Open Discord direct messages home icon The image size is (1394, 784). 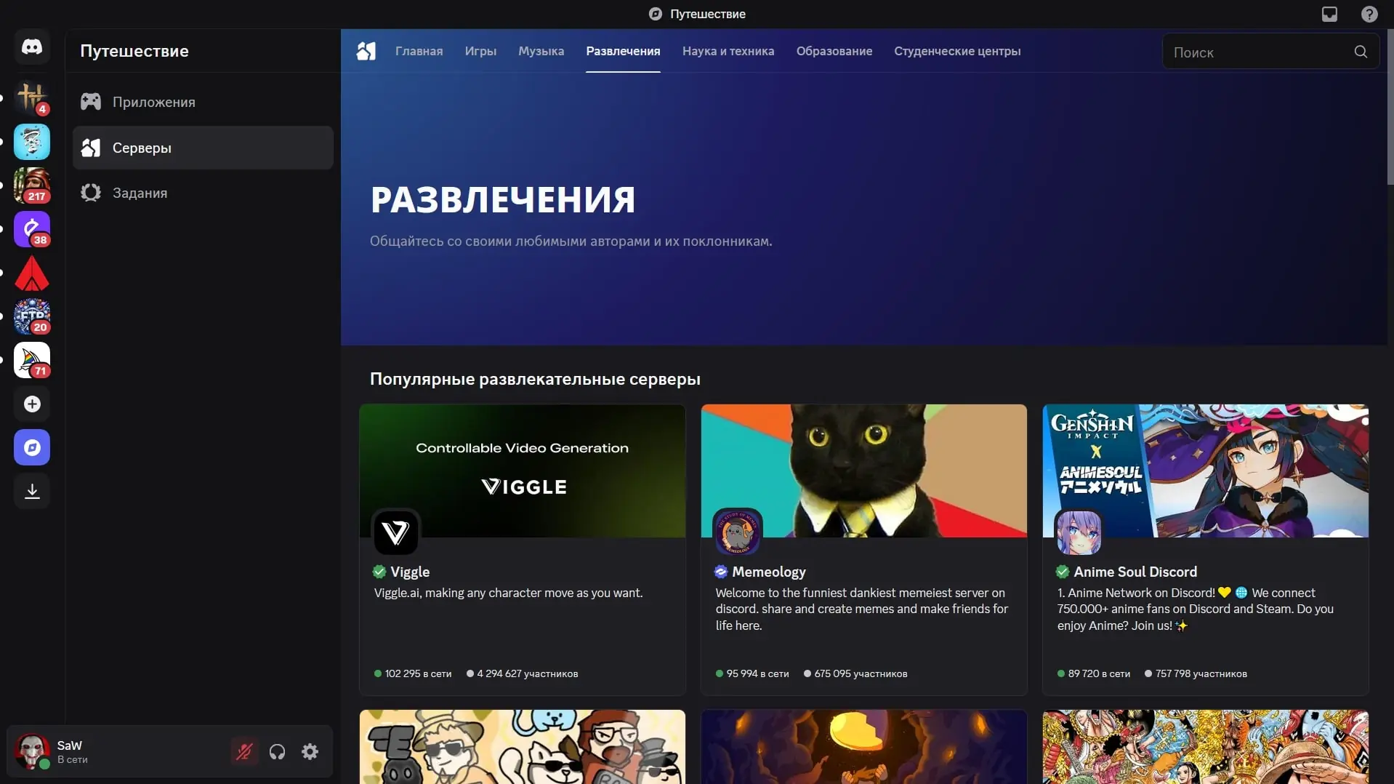point(32,47)
